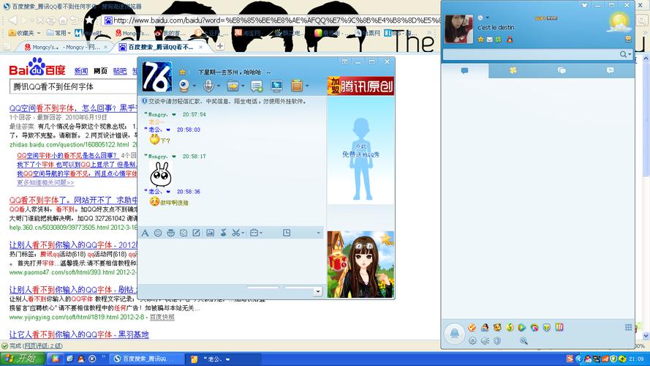Change QQ skin using the shirt icon
Screen dimensions: 650x366
tap(584, 5)
